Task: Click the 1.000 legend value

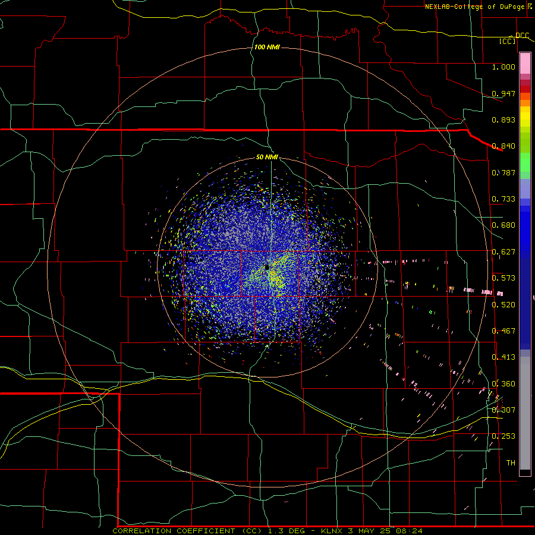Action: (x=503, y=67)
